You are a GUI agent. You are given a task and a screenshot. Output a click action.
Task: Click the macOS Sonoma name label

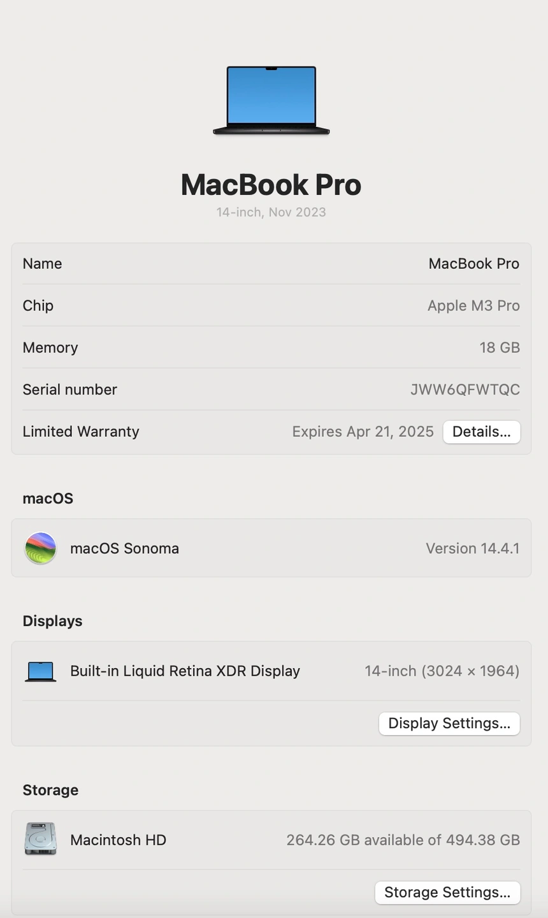pyautogui.click(x=124, y=548)
